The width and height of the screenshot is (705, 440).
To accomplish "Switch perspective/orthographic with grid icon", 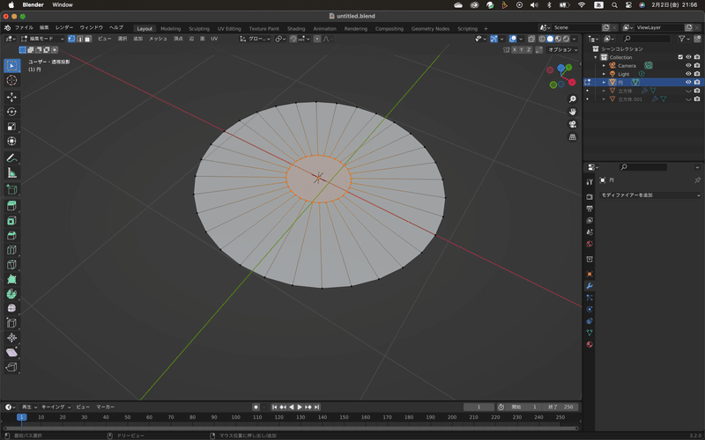I will tap(572, 137).
